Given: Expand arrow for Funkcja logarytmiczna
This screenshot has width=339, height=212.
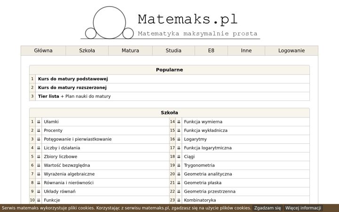Looking at the screenshot, I should (x=178, y=148).
